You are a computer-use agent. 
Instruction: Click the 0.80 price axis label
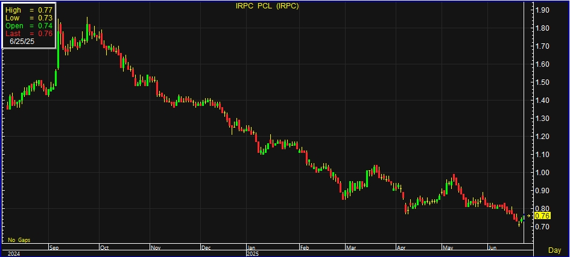click(x=542, y=209)
